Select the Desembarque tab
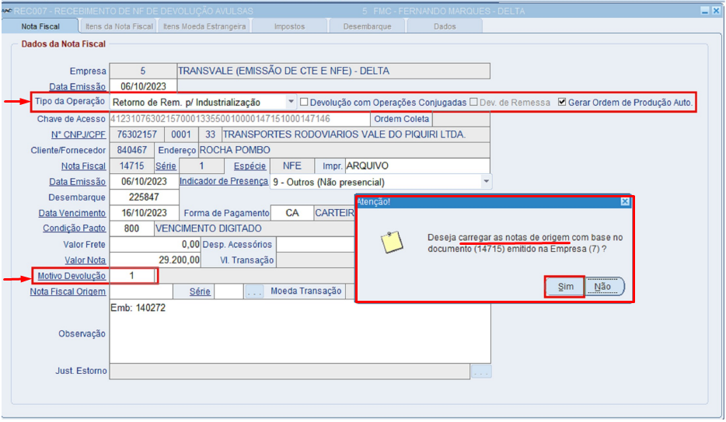This screenshot has width=726, height=422. [x=367, y=26]
